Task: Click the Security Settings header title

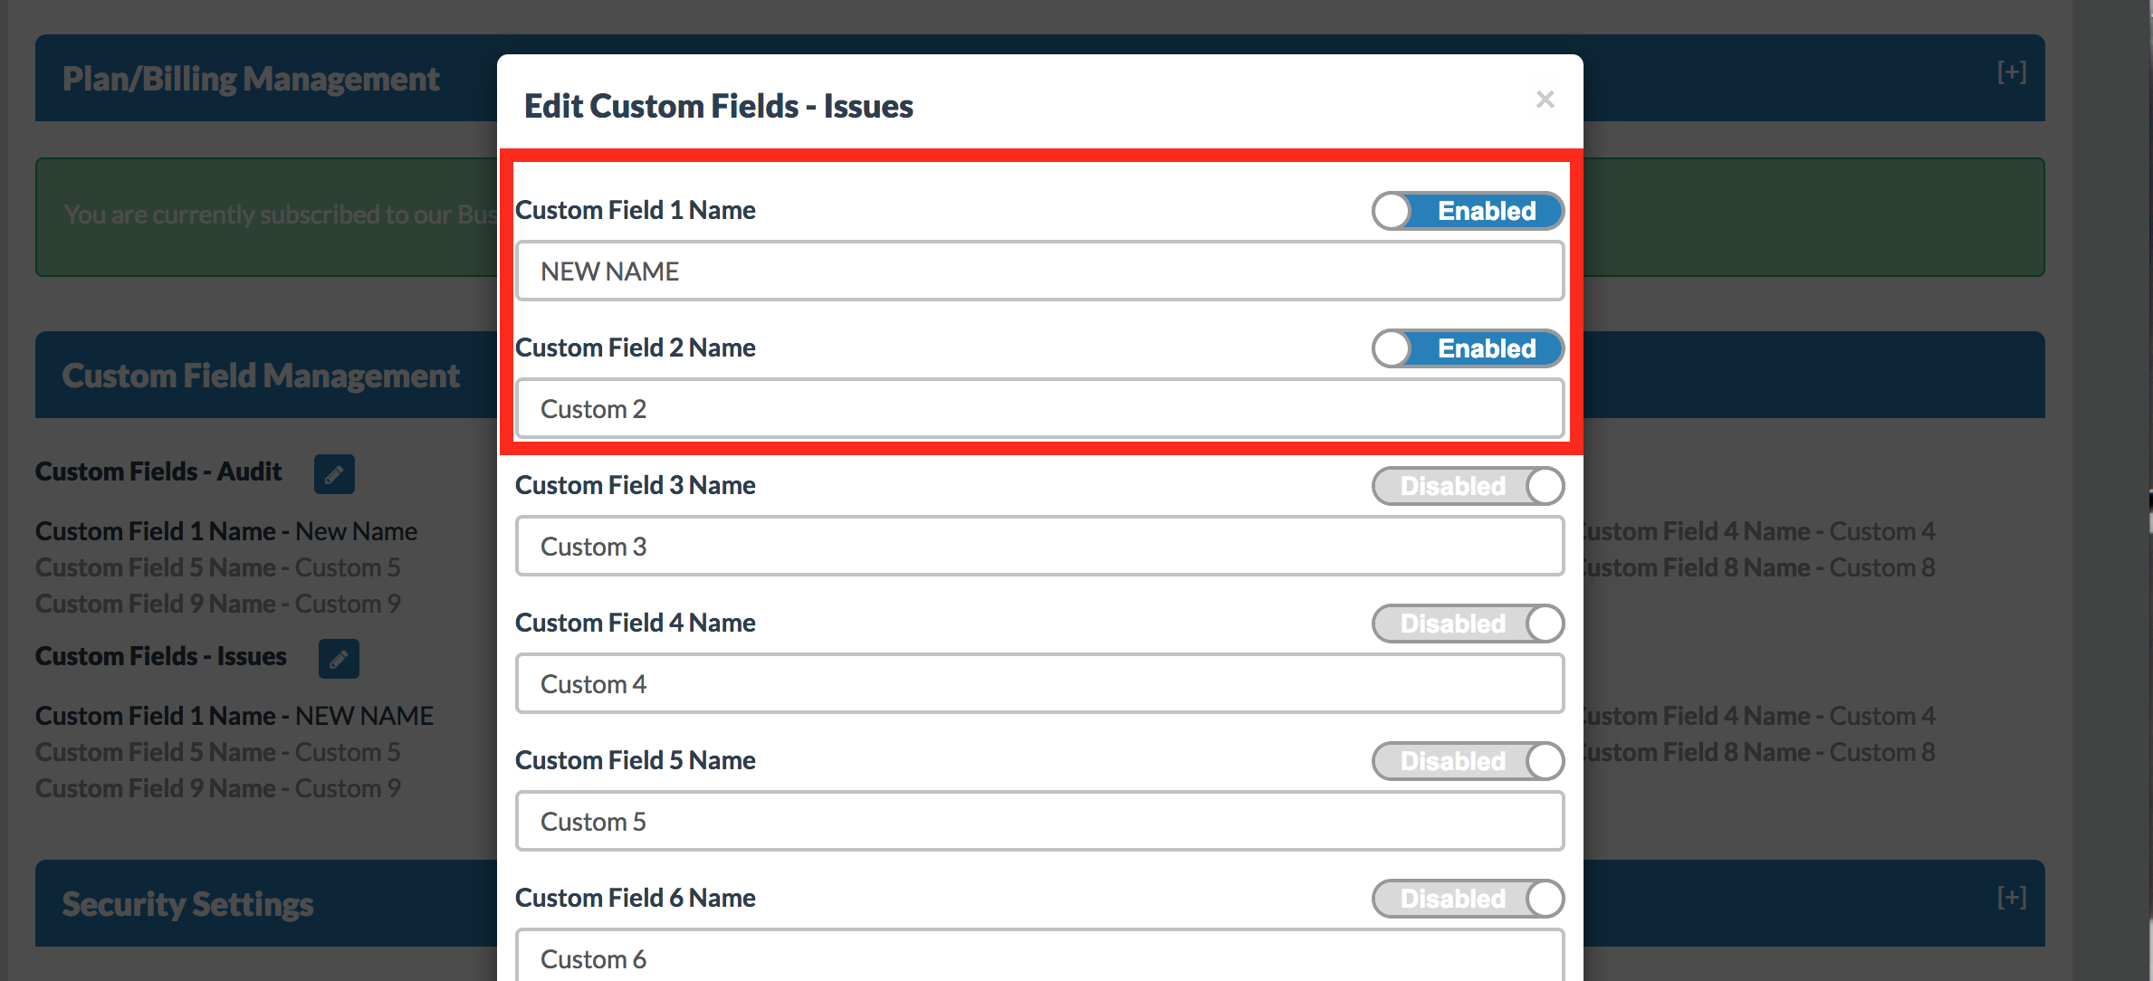Action: point(187,904)
